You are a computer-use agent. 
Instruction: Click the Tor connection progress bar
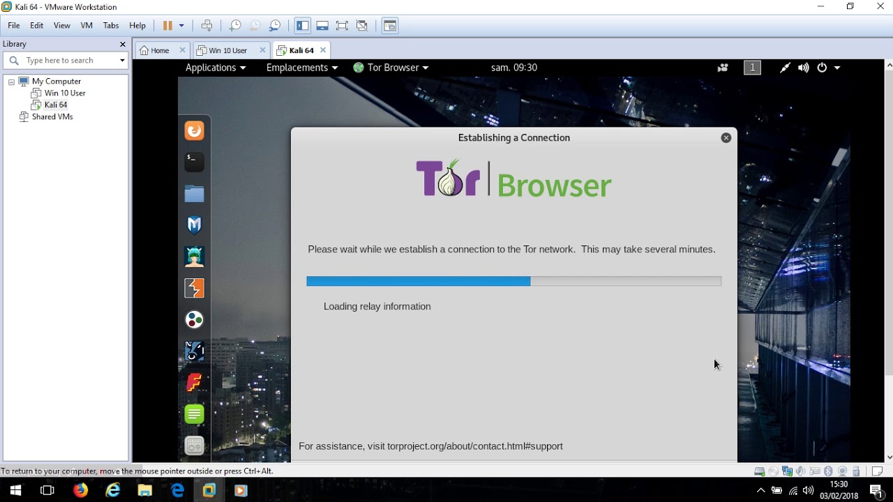coord(513,281)
